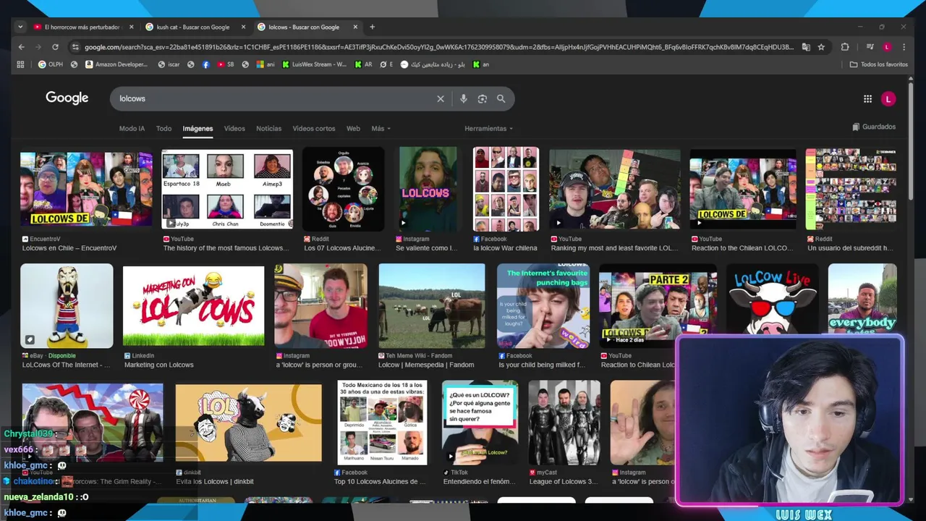Open Chrome profile avatar in toolbar
This screenshot has height=521, width=926.
click(887, 47)
